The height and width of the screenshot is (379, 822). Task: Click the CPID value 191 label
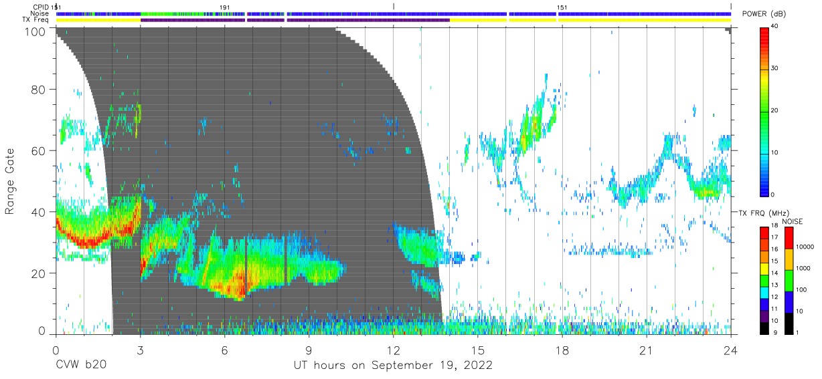(x=225, y=7)
